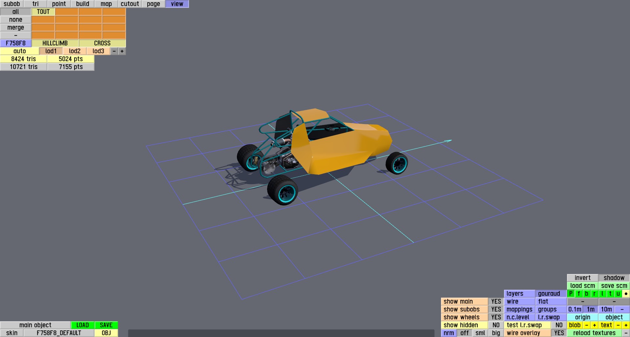The height and width of the screenshot is (337, 630).
Task: Choose the CROSS configuration
Action: [x=102, y=43]
